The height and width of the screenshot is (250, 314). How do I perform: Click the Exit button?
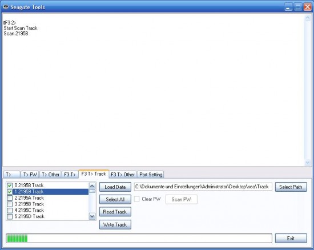[291, 238]
